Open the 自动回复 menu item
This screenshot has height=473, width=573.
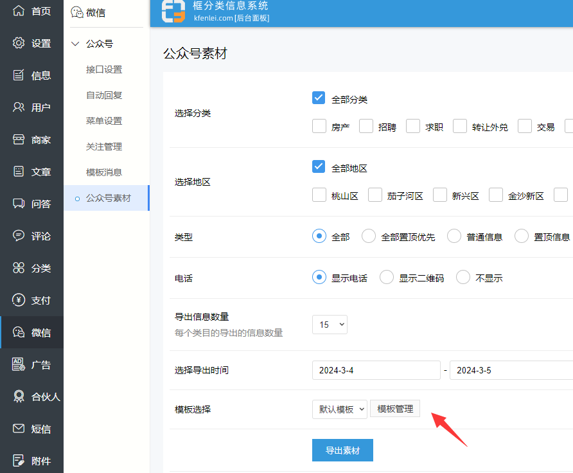point(104,95)
